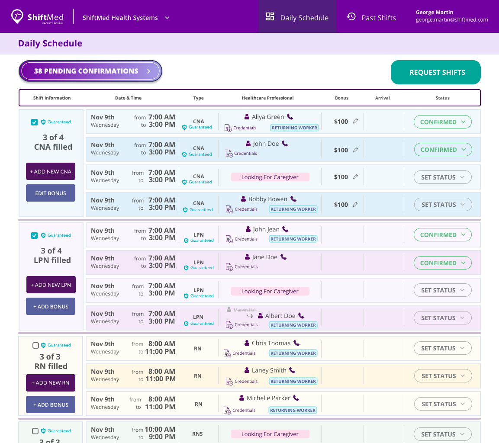Select the Daily Schedule tab
The image size is (499, 443).
298,18
